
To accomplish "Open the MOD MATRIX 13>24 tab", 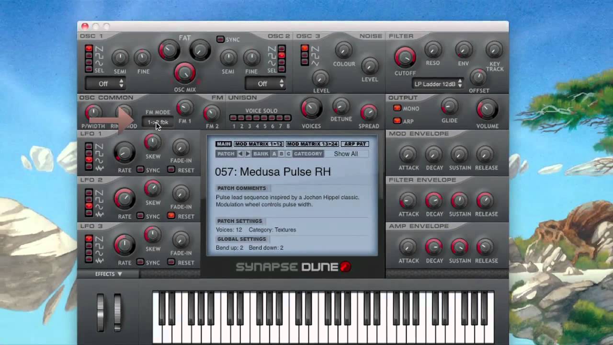I will click(x=312, y=144).
